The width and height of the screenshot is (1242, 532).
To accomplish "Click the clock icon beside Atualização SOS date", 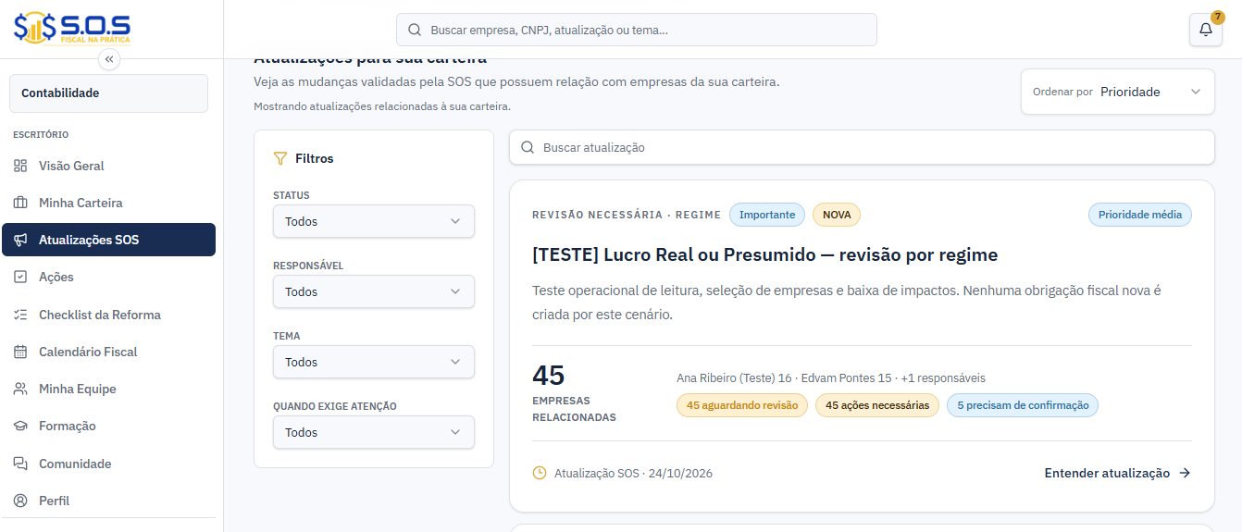I will point(540,473).
